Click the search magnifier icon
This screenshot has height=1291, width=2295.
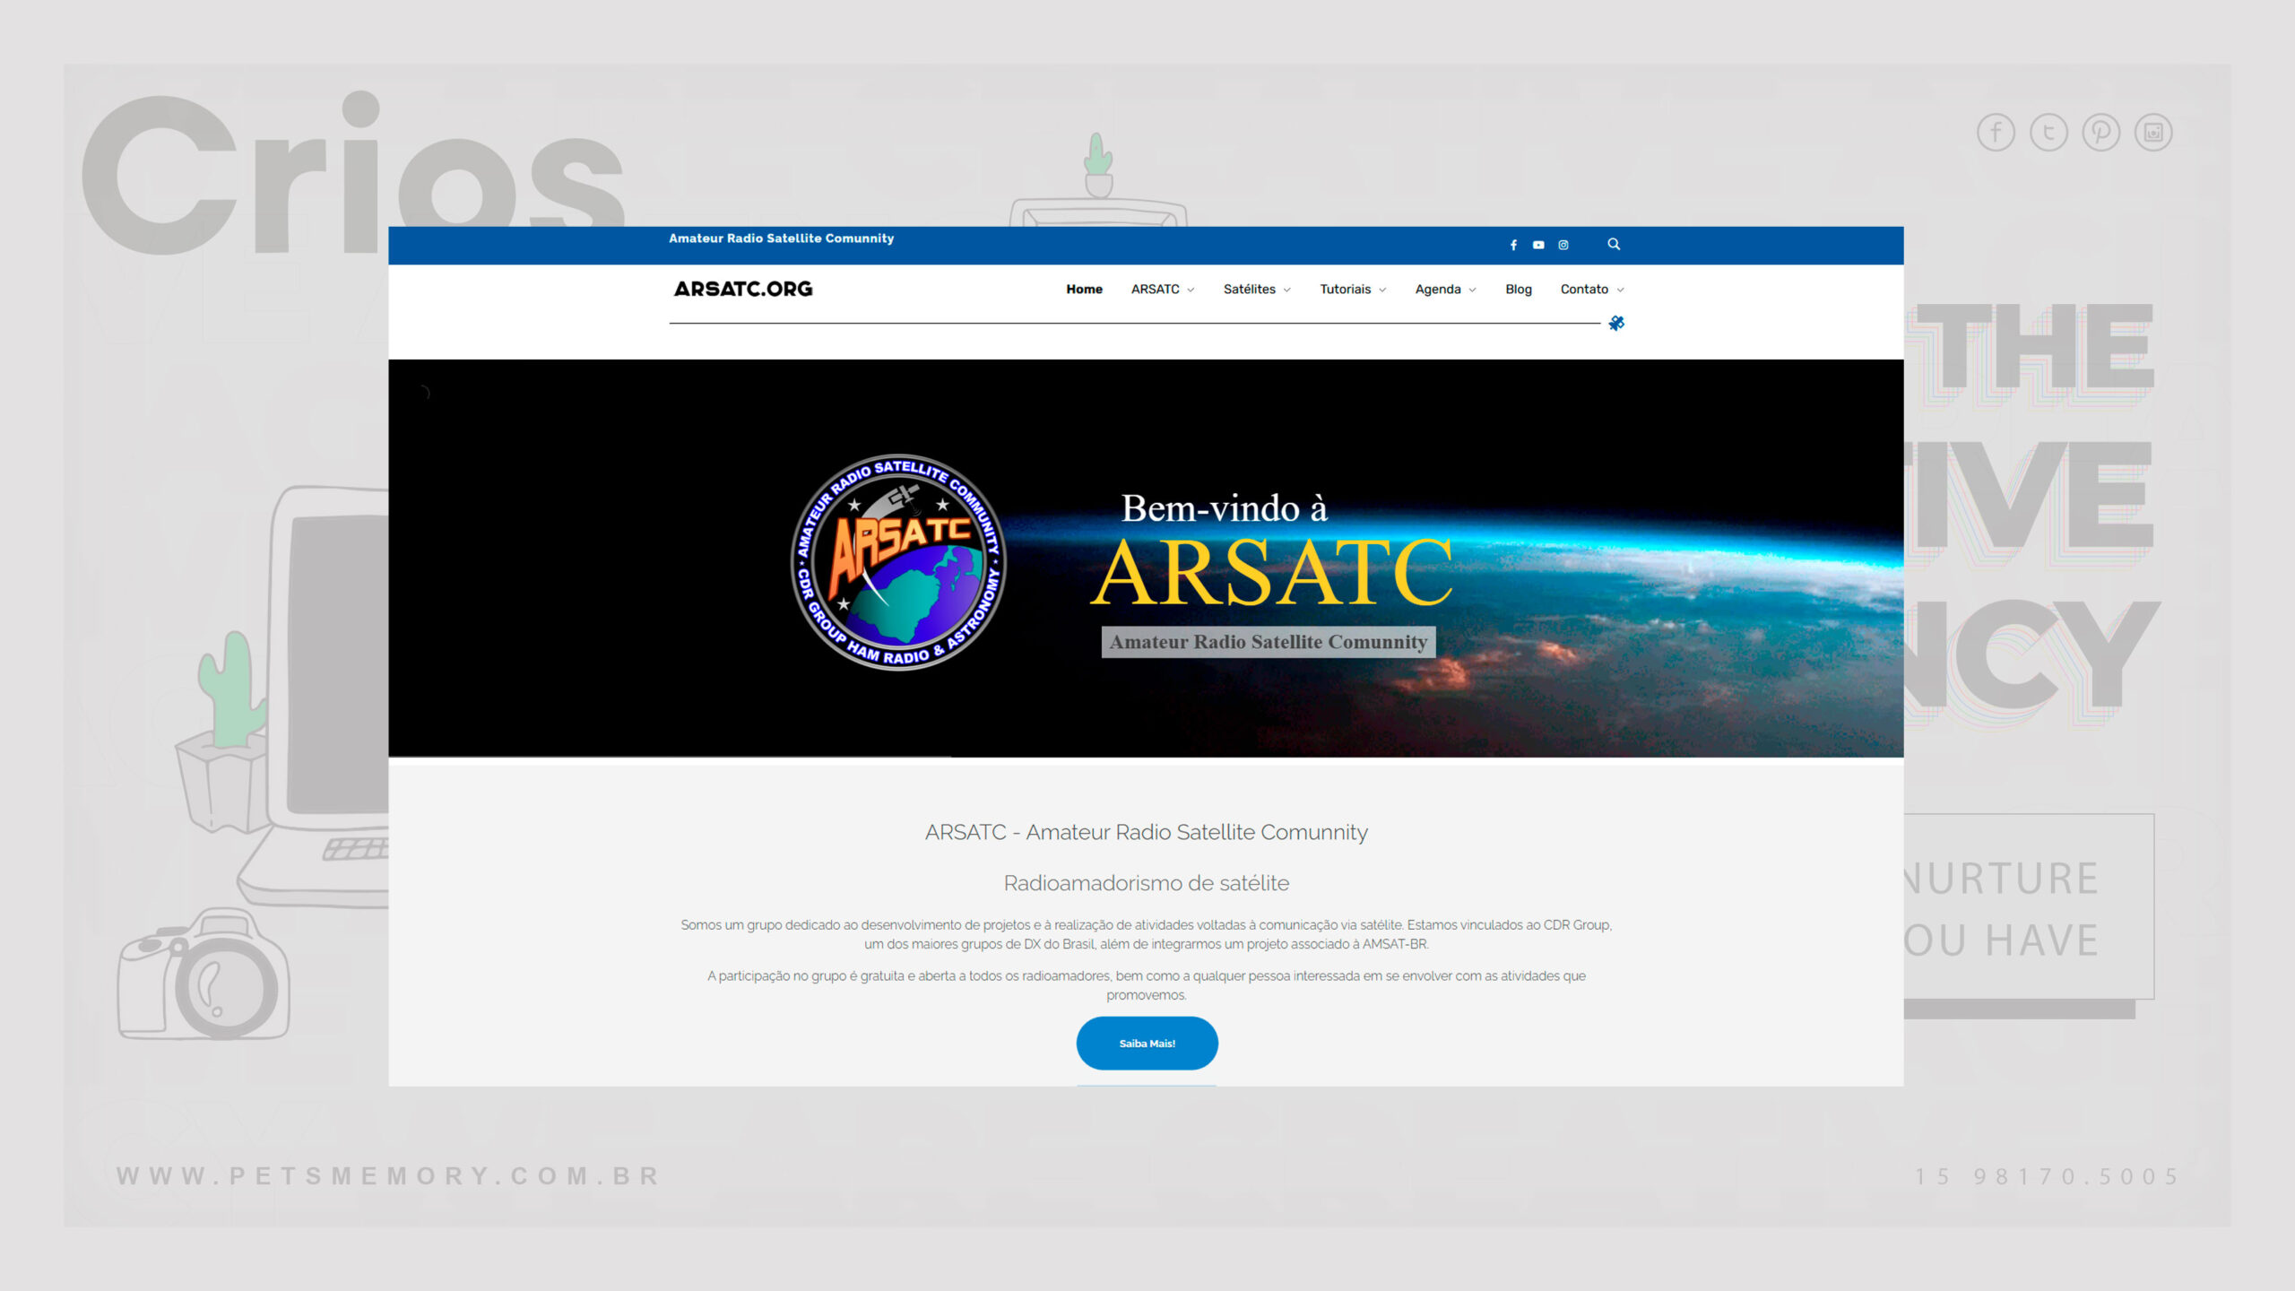click(x=1614, y=244)
